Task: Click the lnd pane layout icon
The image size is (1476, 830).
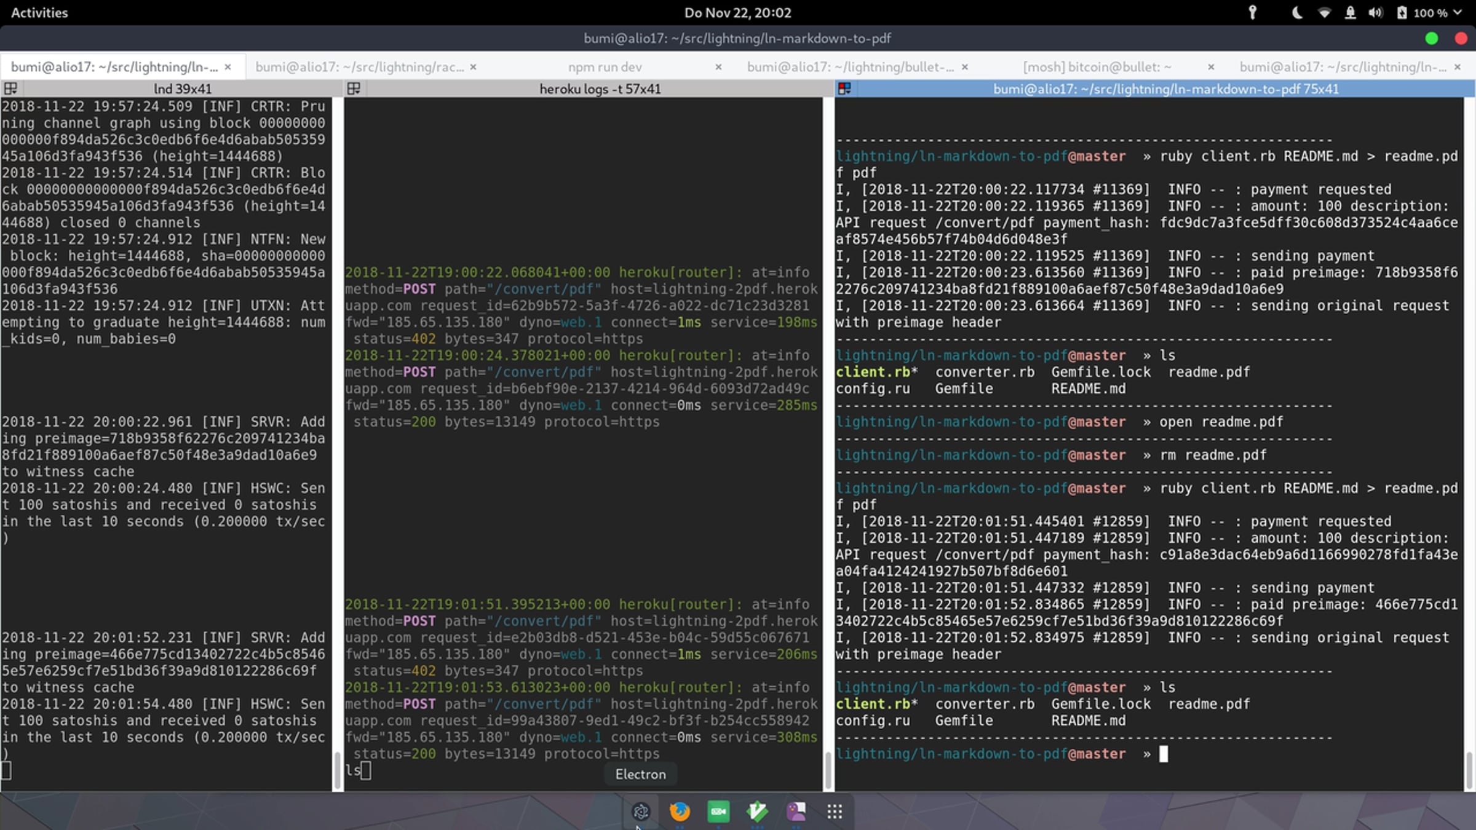Action: click(x=10, y=89)
